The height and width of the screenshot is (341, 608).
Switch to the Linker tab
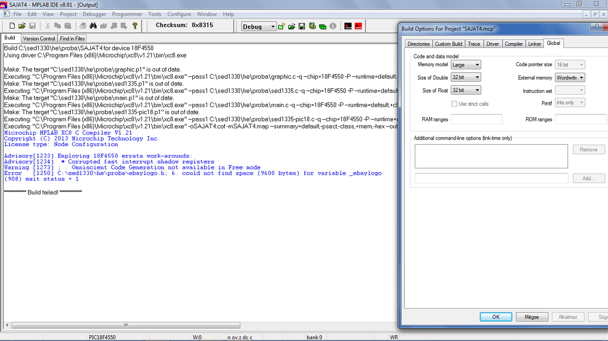(534, 44)
